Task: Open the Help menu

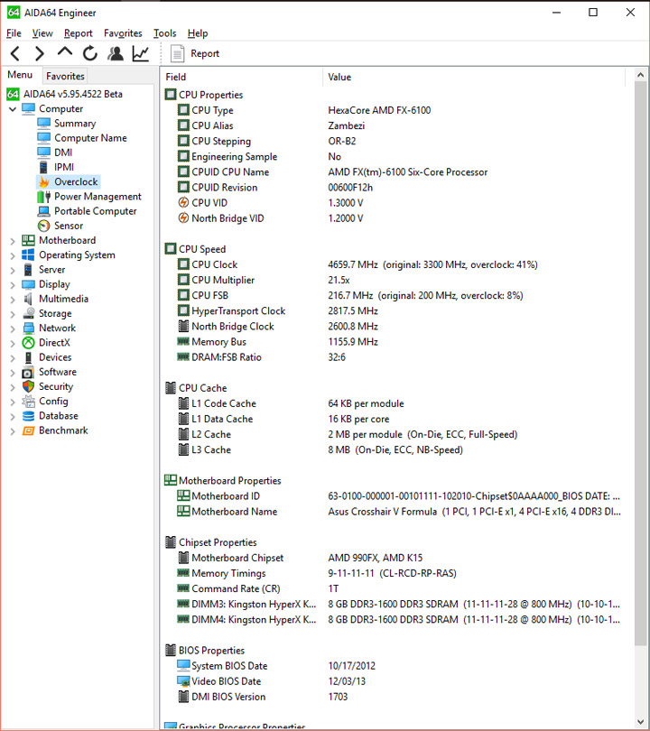Action: 198,33
